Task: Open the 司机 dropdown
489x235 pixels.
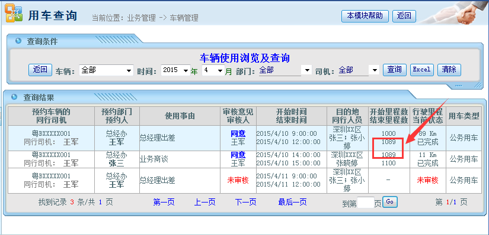Action: click(359, 70)
